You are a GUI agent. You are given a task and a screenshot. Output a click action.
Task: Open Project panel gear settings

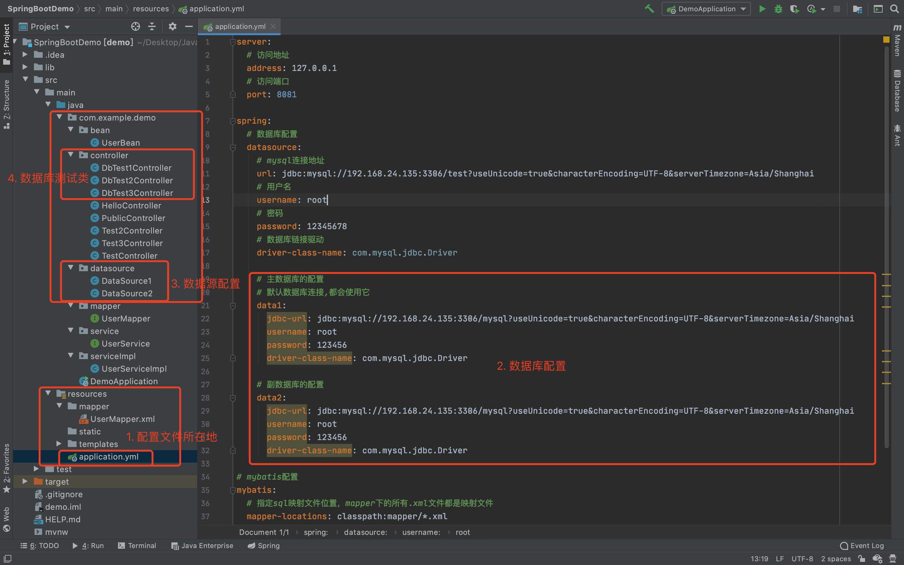[x=172, y=27]
